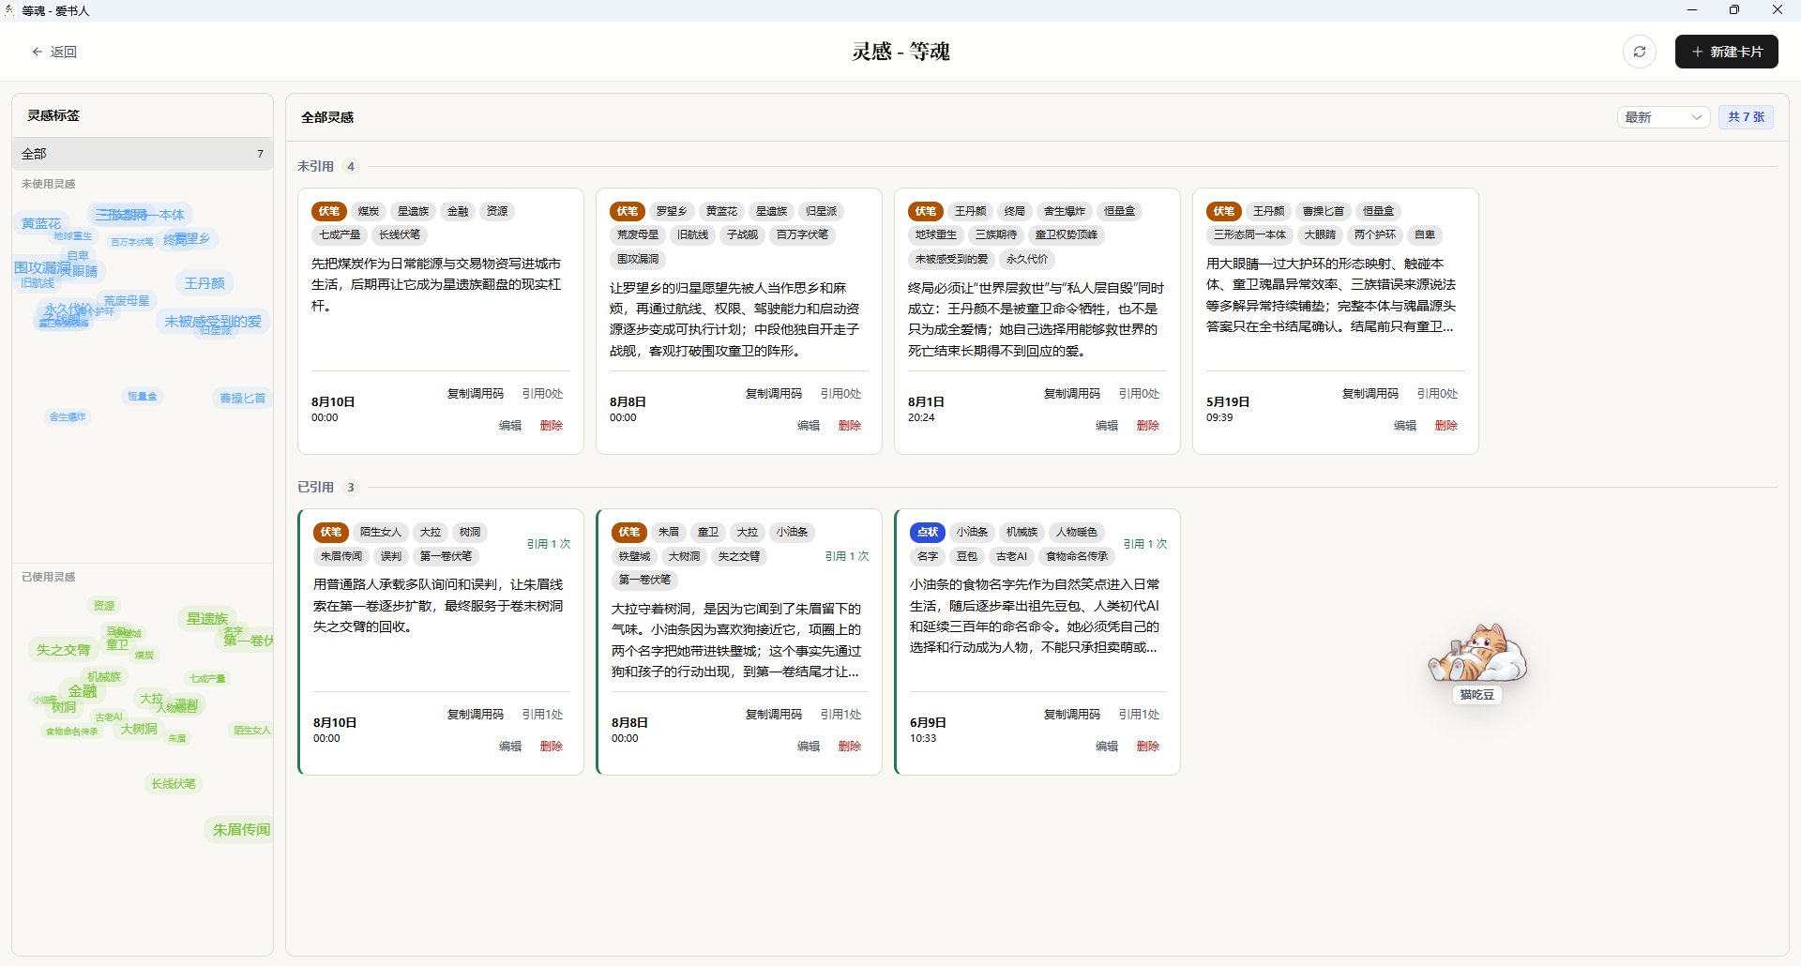The width and height of the screenshot is (1801, 966).
Task: Click the 猫吃豆 cat mascot
Action: [1477, 653]
